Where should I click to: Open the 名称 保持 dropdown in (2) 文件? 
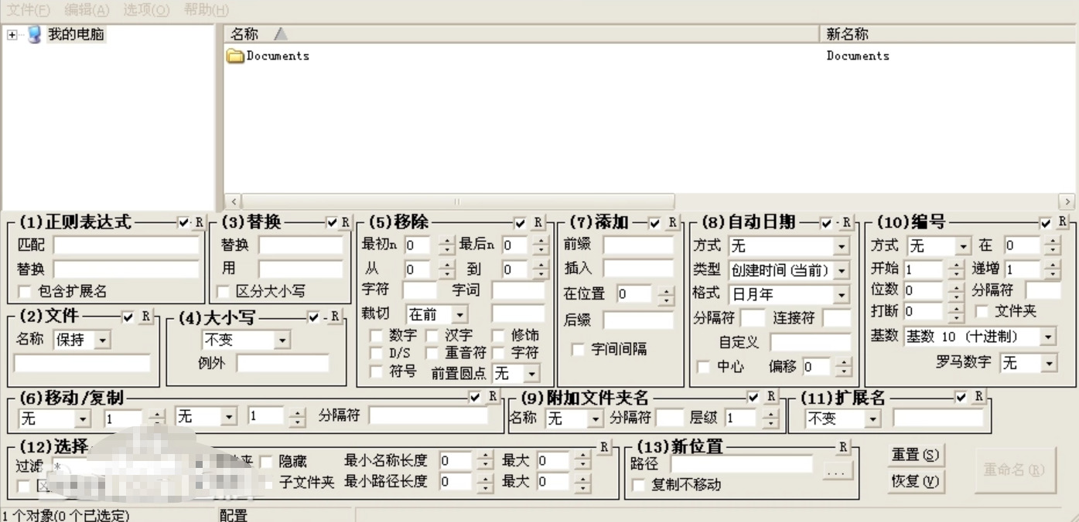[x=101, y=339]
